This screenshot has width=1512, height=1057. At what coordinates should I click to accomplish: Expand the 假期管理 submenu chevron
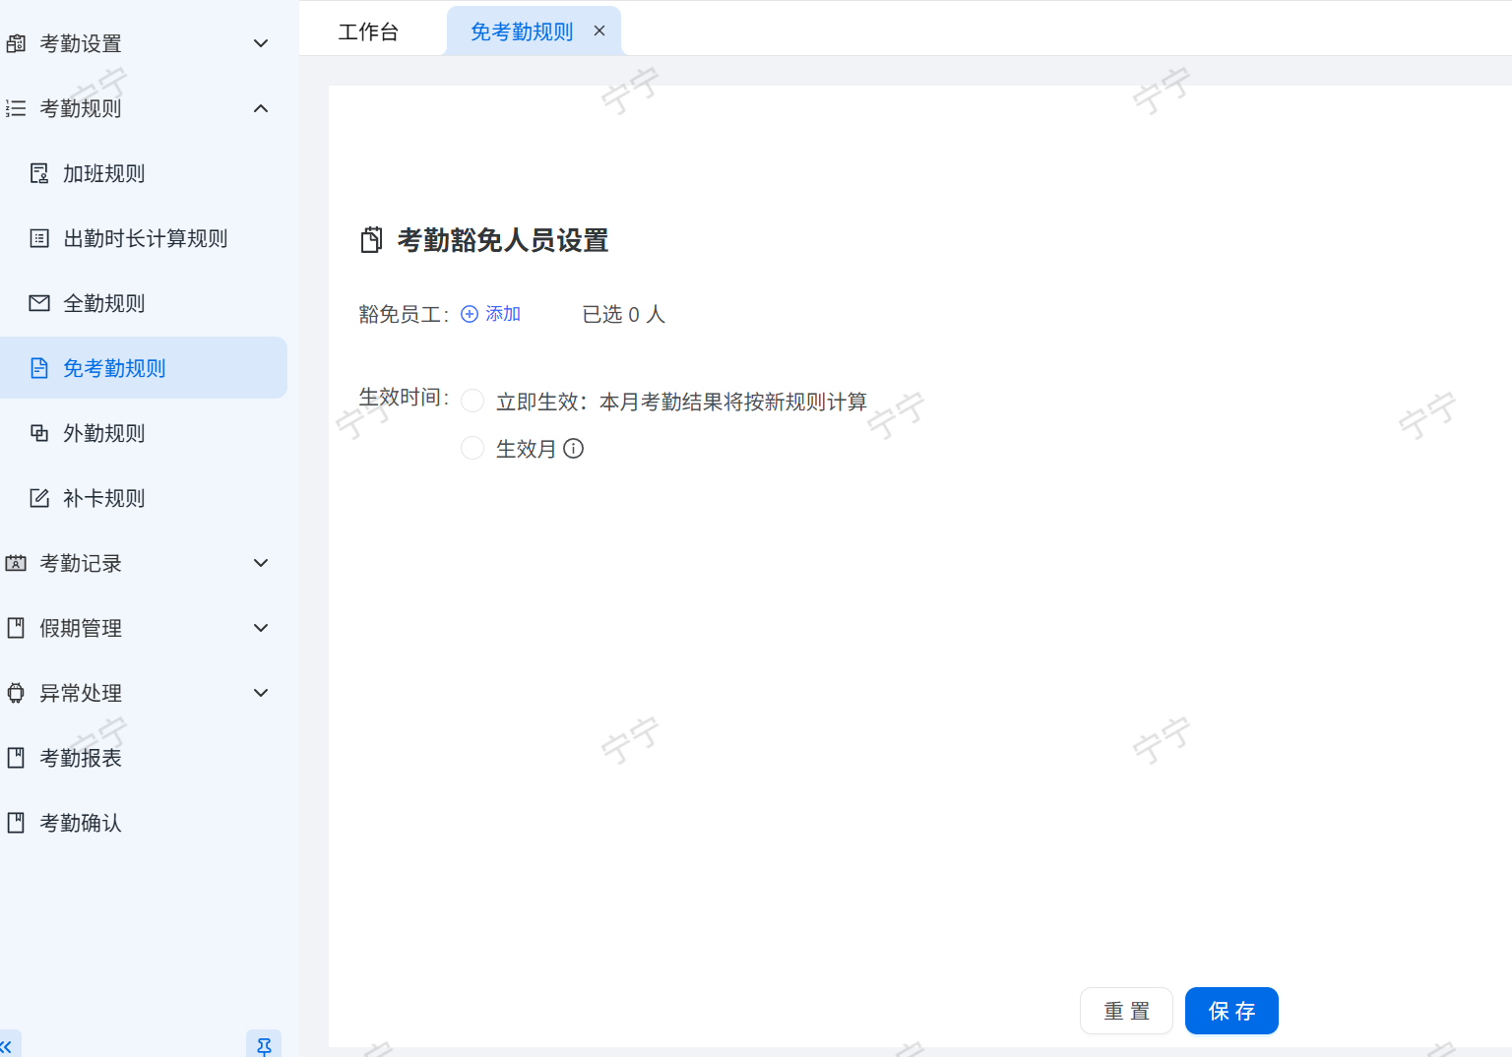pyautogui.click(x=261, y=628)
